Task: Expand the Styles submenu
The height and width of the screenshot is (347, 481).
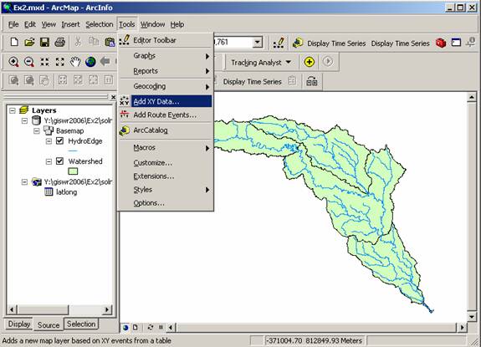Action: coord(166,190)
